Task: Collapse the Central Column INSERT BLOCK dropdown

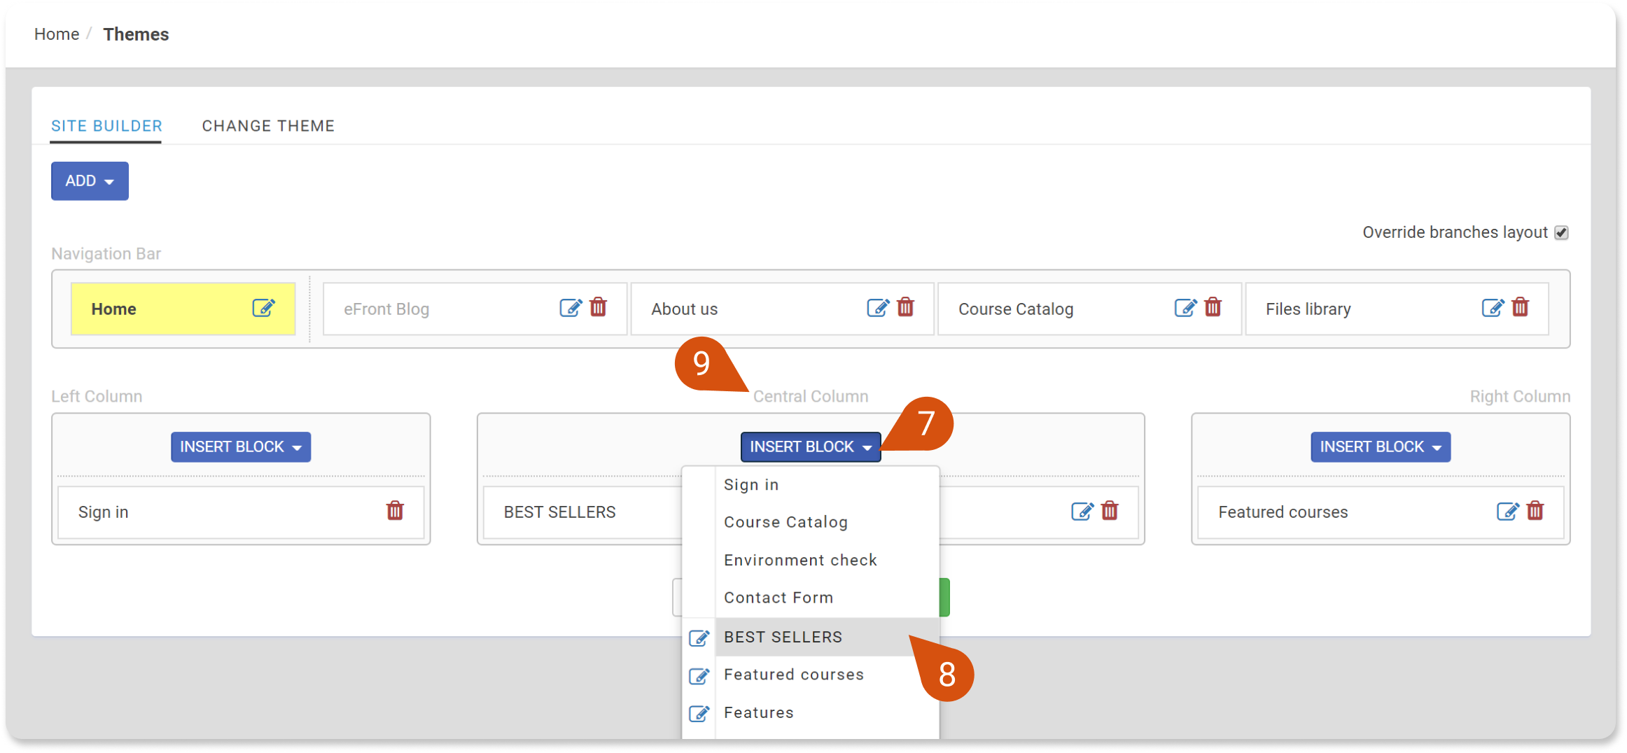Action: 811,446
